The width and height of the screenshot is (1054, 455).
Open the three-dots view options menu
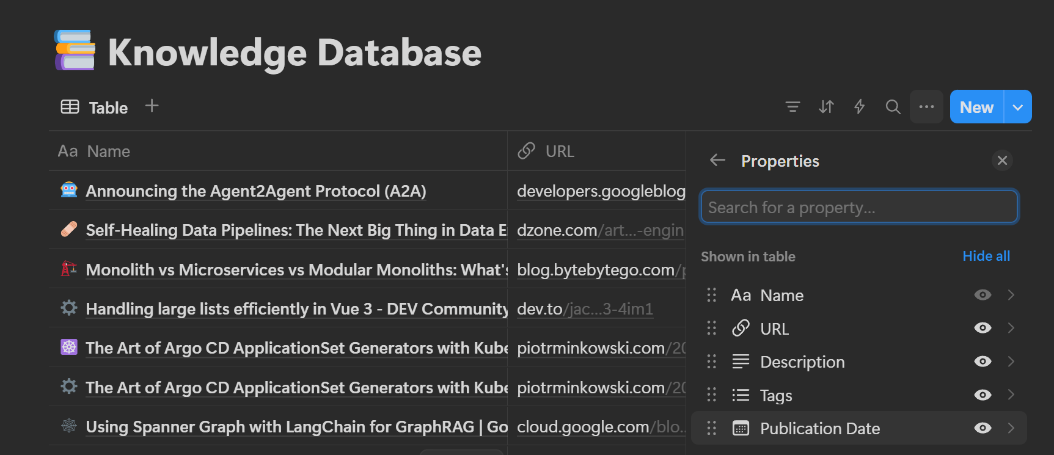tap(926, 107)
